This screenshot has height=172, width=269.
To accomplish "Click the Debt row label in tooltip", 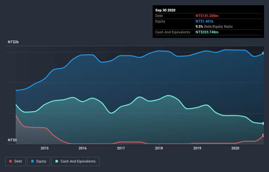I will tap(159, 16).
